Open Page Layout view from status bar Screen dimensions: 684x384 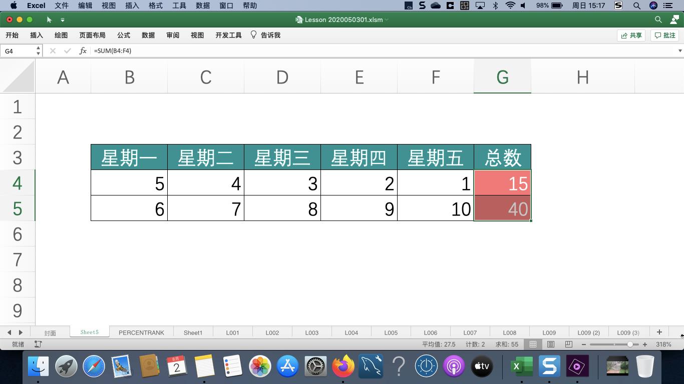point(551,344)
